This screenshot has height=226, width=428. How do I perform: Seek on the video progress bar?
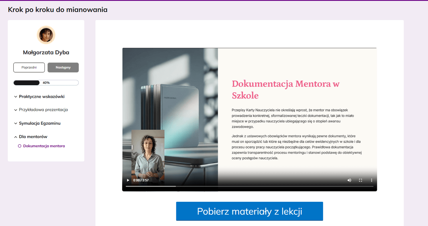coord(250,186)
